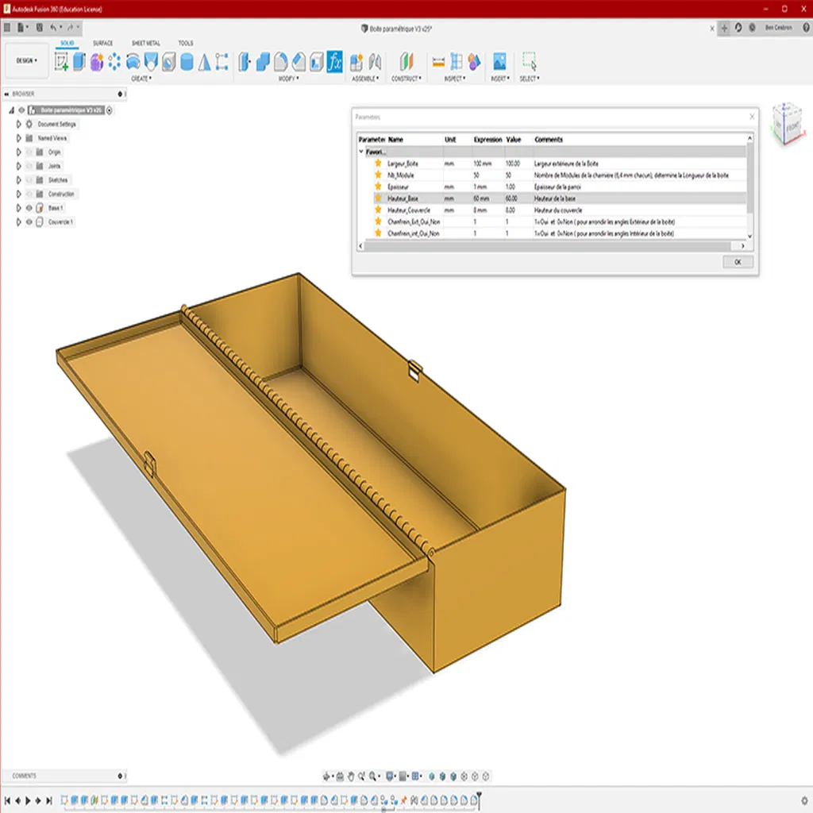Select the Loft tool icon
Viewport: 813px width, 813px height.
(x=151, y=62)
